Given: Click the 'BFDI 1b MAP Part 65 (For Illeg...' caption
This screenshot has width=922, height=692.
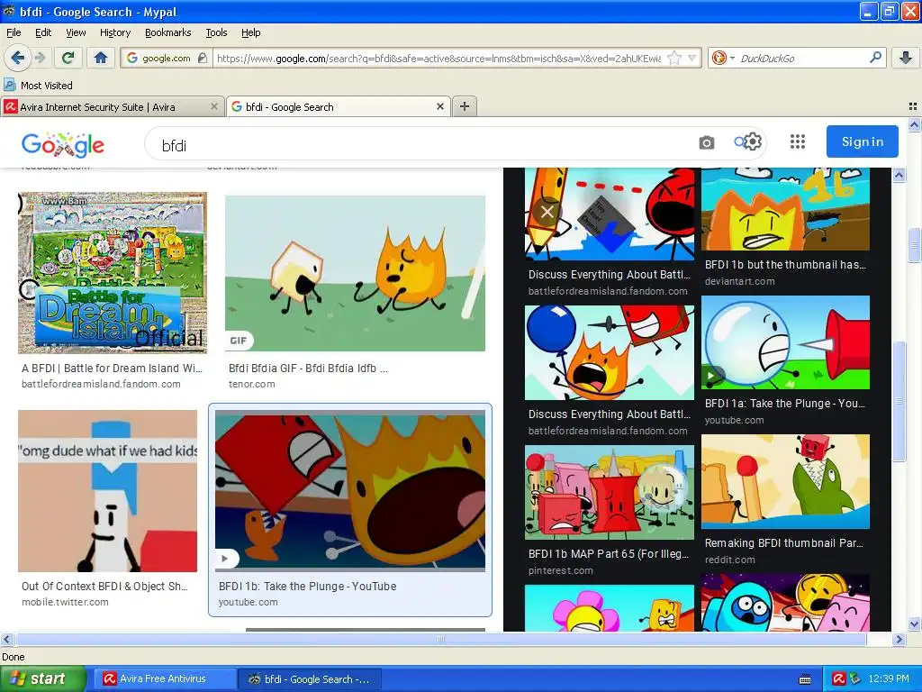Looking at the screenshot, I should [609, 554].
